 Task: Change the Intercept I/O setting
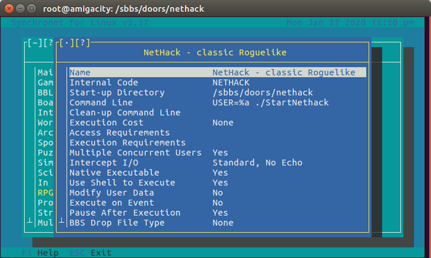218,163
